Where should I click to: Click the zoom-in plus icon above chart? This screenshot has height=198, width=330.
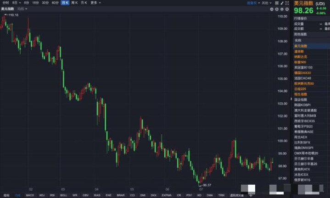[277, 9]
